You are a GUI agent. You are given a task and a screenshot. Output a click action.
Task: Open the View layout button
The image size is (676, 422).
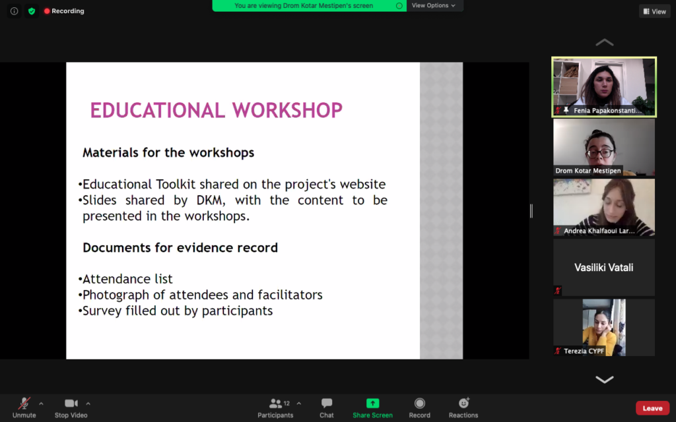654,12
